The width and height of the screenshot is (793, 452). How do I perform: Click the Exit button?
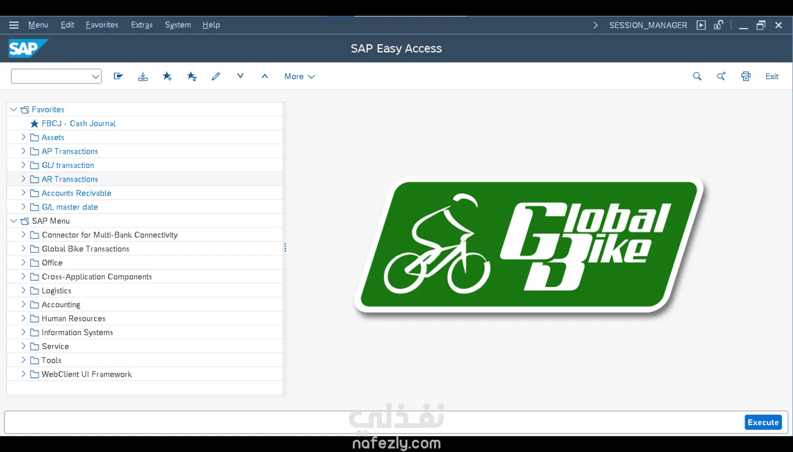(772, 76)
